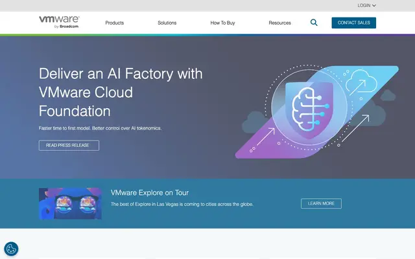415x259 pixels.
Task: Open the search magnifier icon
Action: point(314,23)
